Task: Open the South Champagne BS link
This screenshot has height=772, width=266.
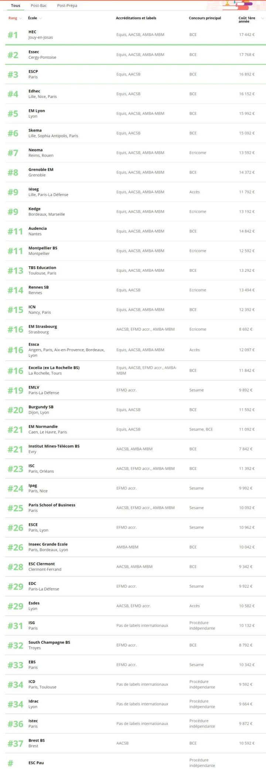Action: tap(49, 642)
